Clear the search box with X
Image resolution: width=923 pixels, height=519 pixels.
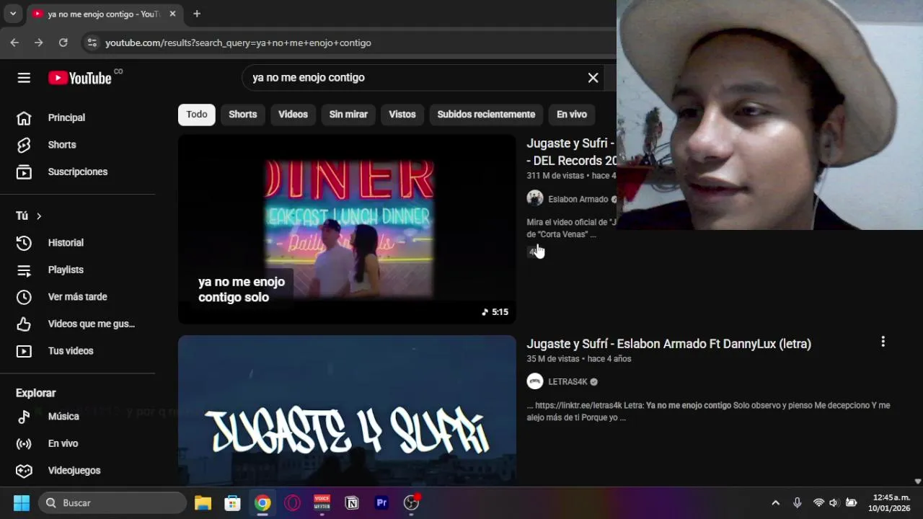[593, 78]
